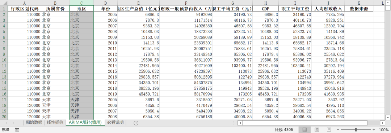Select column I header
Image resolution: width=391 pixels, height=133 pixels.
click(295, 3)
